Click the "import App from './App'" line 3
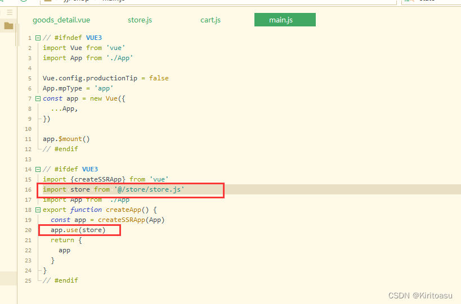Viewport: 461px width, 304px height. click(88, 58)
